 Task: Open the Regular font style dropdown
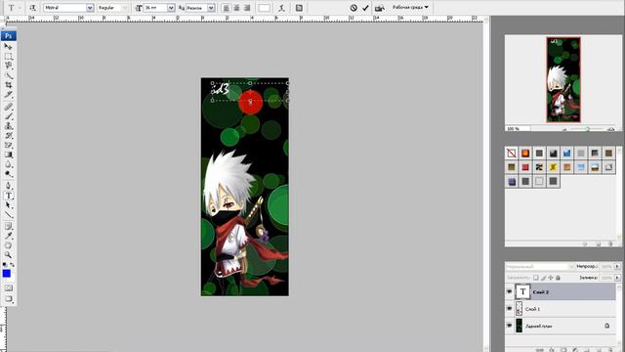coord(124,8)
